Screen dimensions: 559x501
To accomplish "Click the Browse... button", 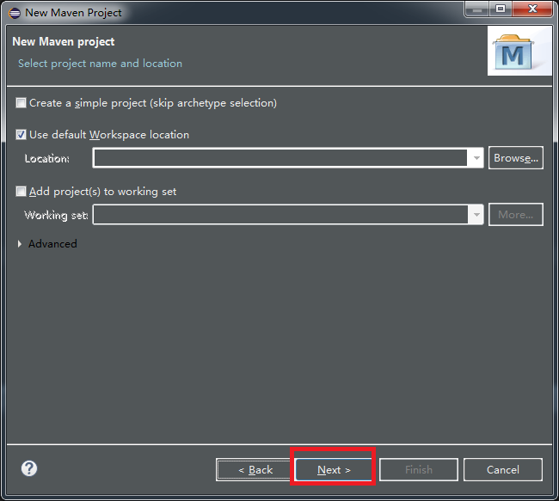I will click(x=516, y=158).
